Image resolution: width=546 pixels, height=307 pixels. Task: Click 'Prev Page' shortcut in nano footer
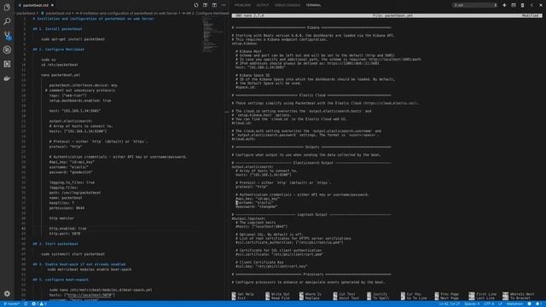click(x=446, y=294)
